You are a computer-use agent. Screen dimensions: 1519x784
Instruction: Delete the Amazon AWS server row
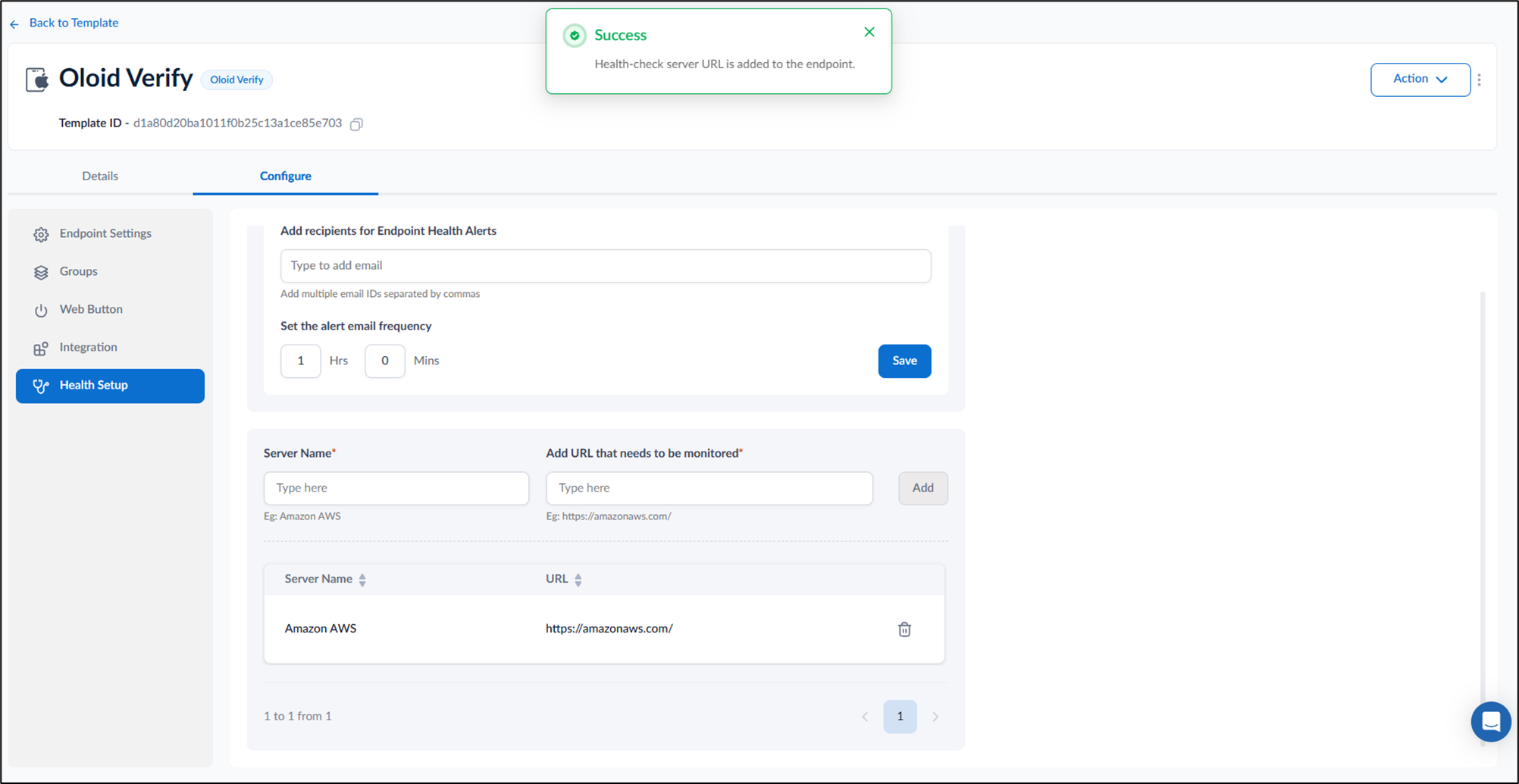coord(904,629)
